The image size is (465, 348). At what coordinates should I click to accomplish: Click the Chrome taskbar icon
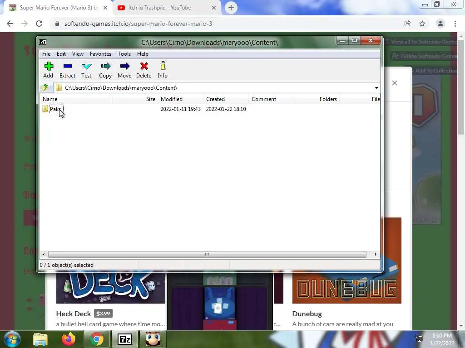tap(96, 339)
